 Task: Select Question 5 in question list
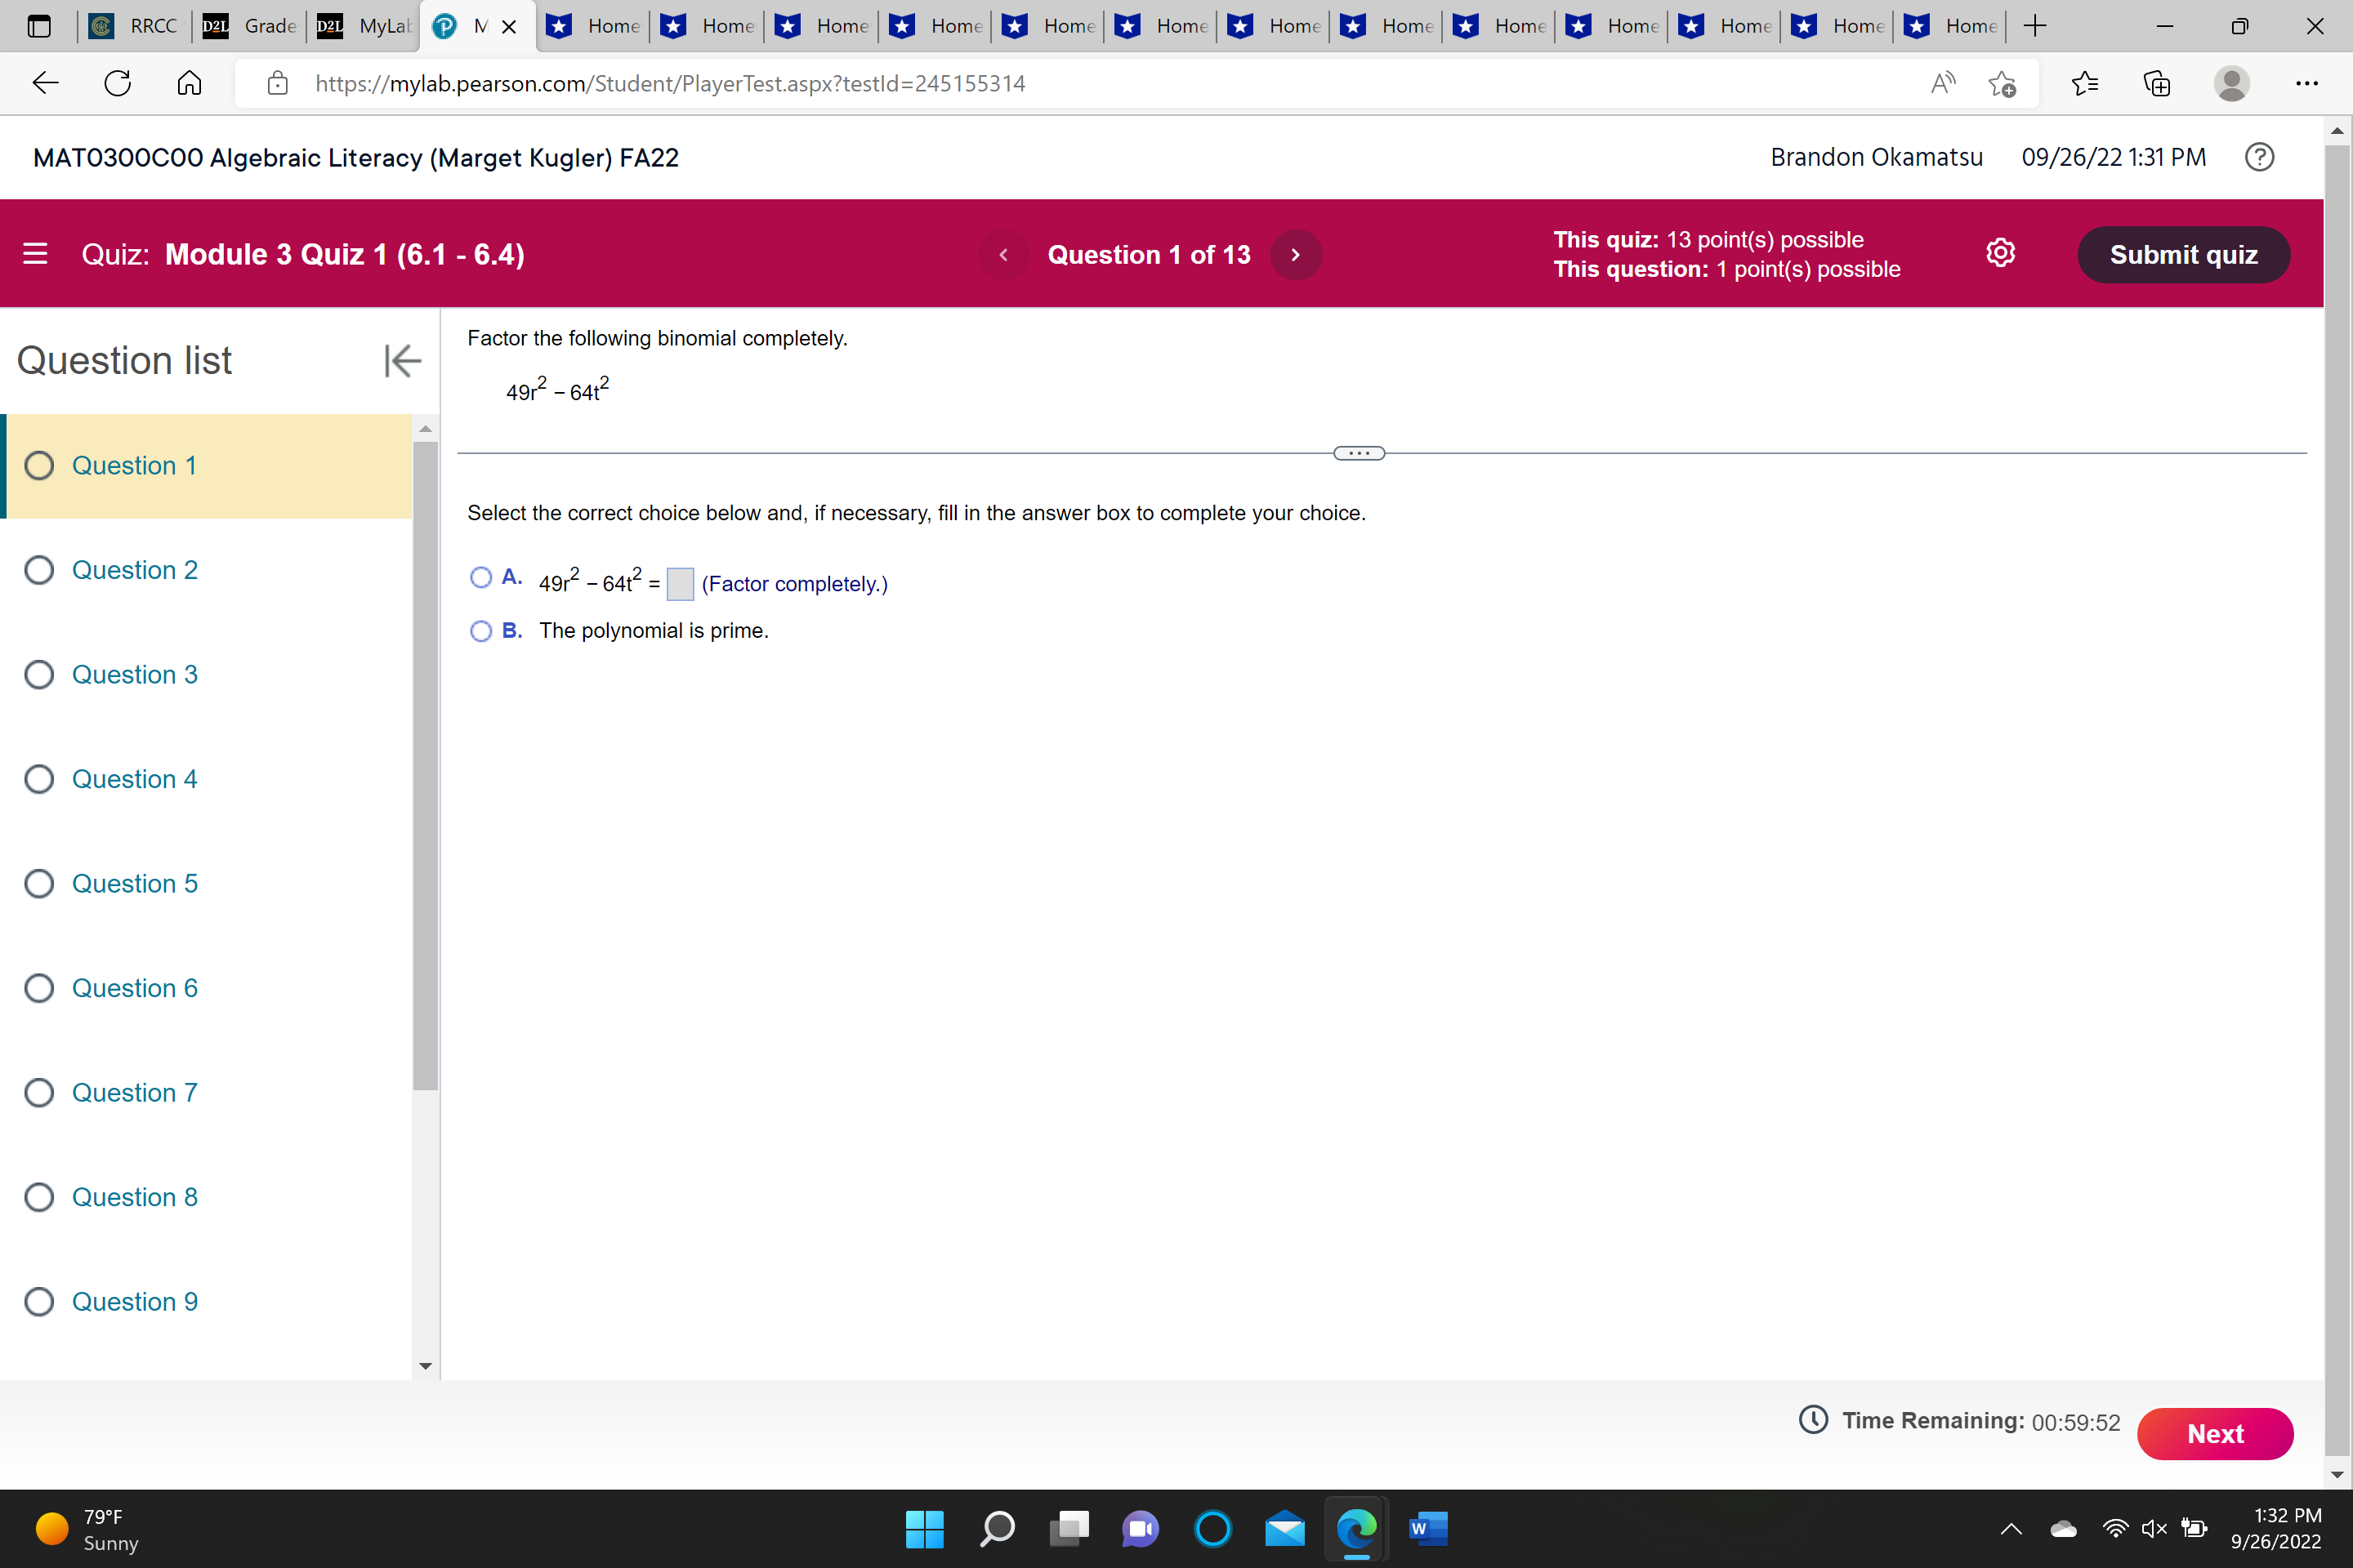click(x=134, y=883)
